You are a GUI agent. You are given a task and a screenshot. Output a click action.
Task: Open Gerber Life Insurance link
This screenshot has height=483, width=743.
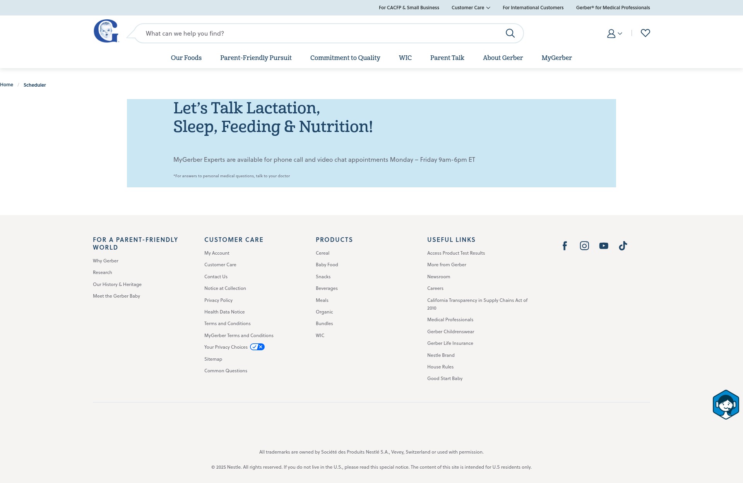tap(450, 343)
